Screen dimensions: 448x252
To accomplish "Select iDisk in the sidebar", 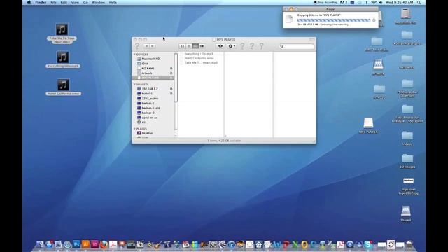I will (153, 64).
